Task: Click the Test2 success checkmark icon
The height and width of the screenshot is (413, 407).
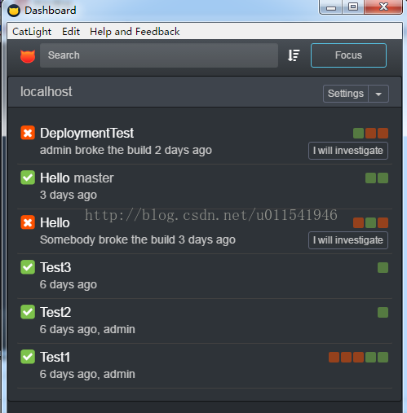Action: point(28,312)
